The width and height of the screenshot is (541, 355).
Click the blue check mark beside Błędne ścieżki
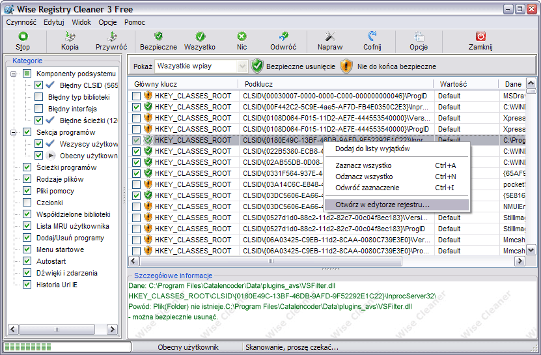pos(50,120)
